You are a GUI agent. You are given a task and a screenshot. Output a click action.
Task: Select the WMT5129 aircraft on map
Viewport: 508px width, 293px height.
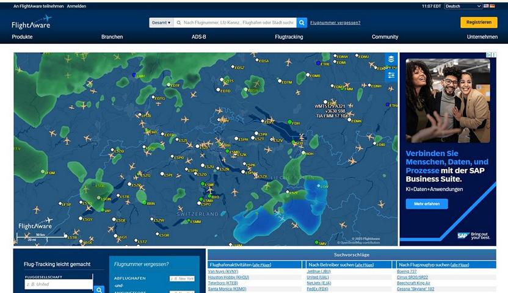[x=333, y=101]
